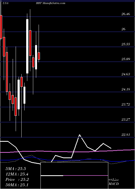Click the Price : 25.2 readout
Viewport: 135px width, 189px height.
coord(17,180)
